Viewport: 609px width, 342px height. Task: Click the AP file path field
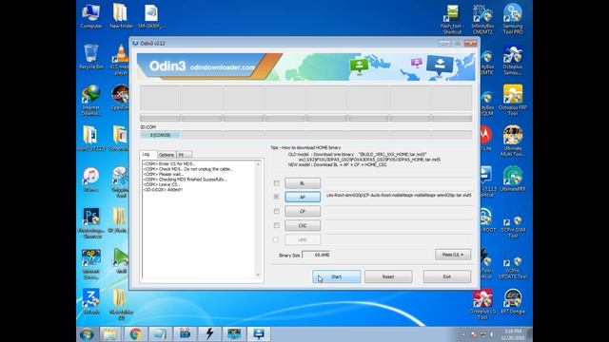[399, 196]
